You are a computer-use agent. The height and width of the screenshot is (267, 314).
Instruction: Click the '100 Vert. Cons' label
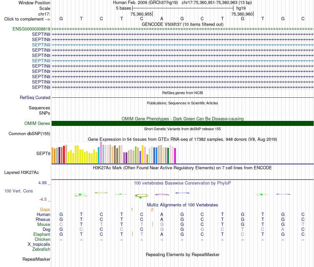tap(19, 191)
